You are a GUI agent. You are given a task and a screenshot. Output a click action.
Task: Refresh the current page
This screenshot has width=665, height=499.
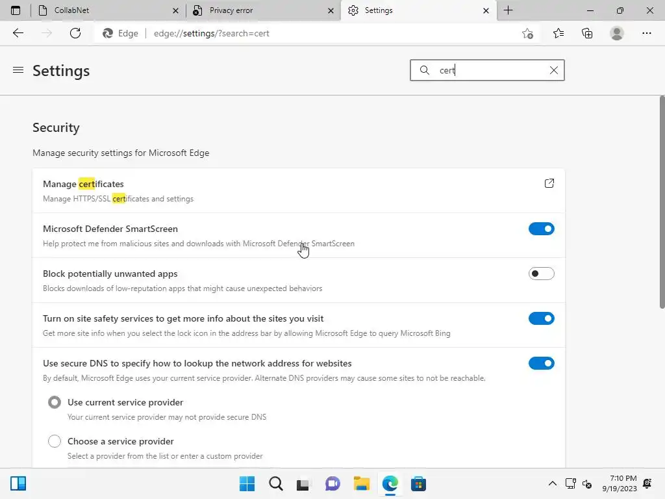[75, 33]
